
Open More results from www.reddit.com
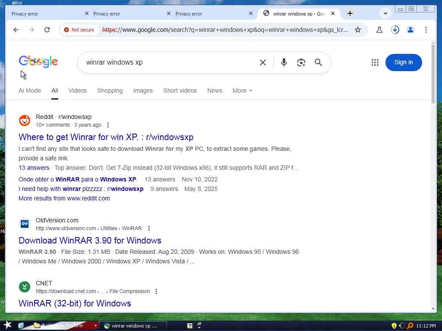click(x=64, y=198)
